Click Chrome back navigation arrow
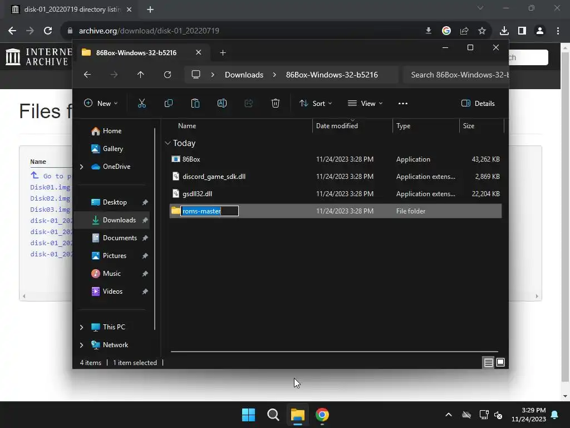 (x=12, y=31)
